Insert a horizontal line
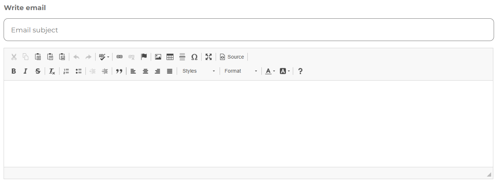Viewport: 498px width, 182px height. pos(182,57)
